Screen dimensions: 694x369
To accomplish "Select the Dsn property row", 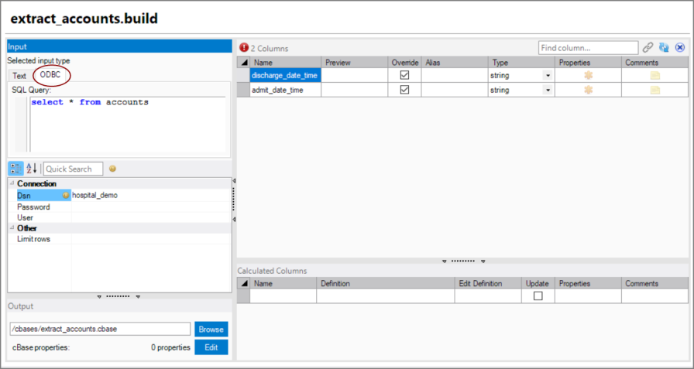I will [x=119, y=195].
